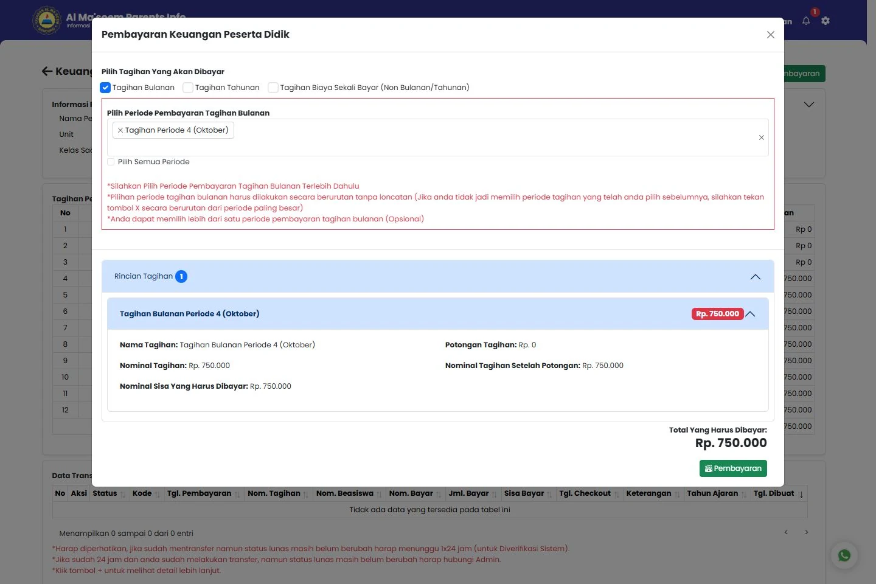Screen dimensions: 876x584
Task: Click the Rp. 750.000 red badge
Action: point(717,314)
